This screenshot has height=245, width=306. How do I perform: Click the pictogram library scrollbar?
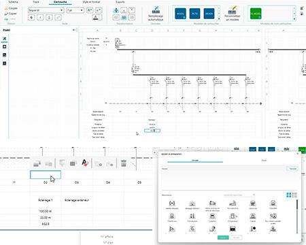297,216
